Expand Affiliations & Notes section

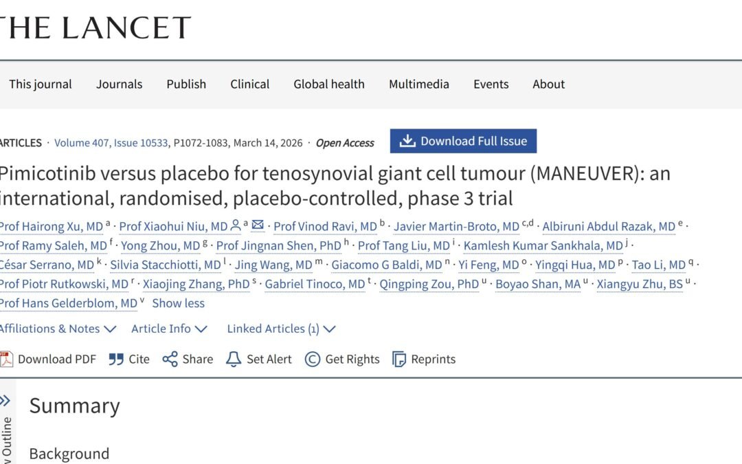[x=58, y=329]
